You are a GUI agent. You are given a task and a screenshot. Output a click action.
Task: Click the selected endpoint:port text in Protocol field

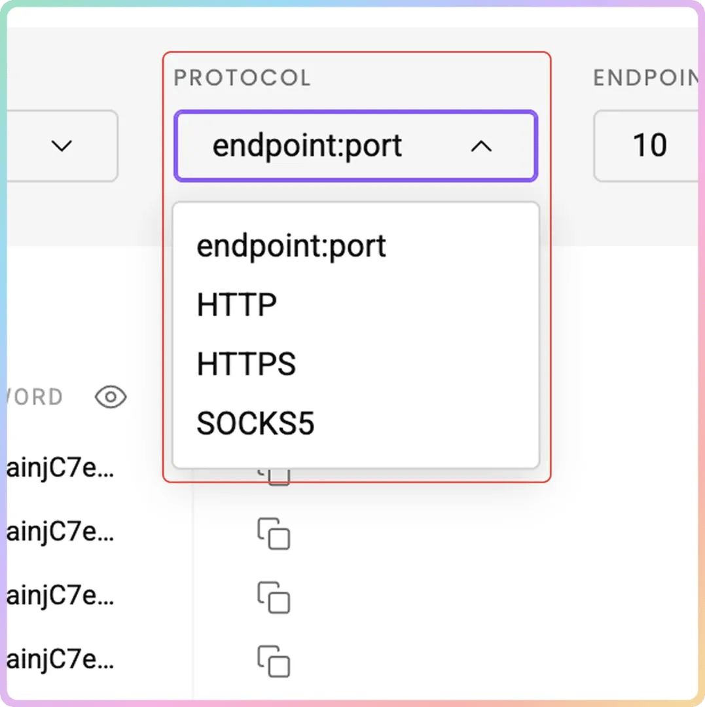(307, 146)
